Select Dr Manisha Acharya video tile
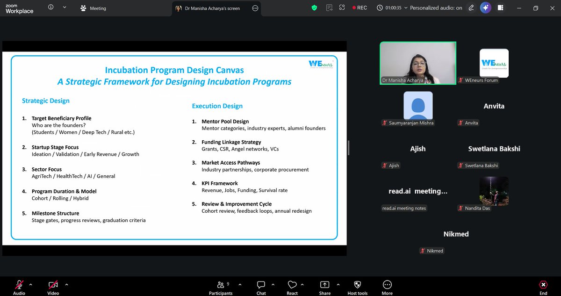This screenshot has height=296, width=561. (418, 63)
